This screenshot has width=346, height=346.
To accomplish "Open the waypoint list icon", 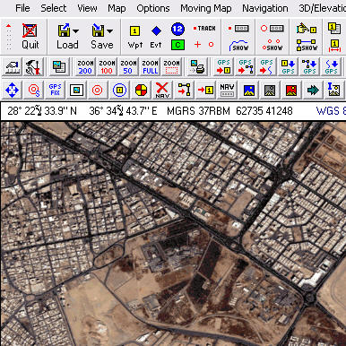I will tap(334, 29).
